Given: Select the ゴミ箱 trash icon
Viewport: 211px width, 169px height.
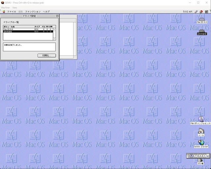Looking at the screenshot, I should pyautogui.click(x=200, y=162).
